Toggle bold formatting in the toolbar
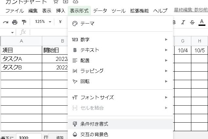The width and height of the screenshot is (208, 139). click(174, 22)
